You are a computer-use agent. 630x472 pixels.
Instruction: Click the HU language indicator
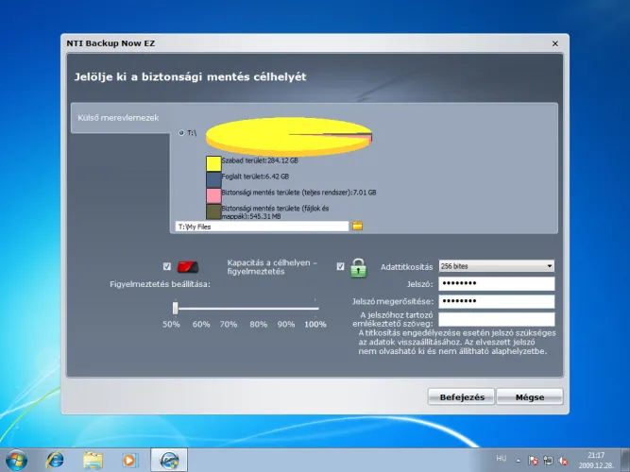(501, 459)
